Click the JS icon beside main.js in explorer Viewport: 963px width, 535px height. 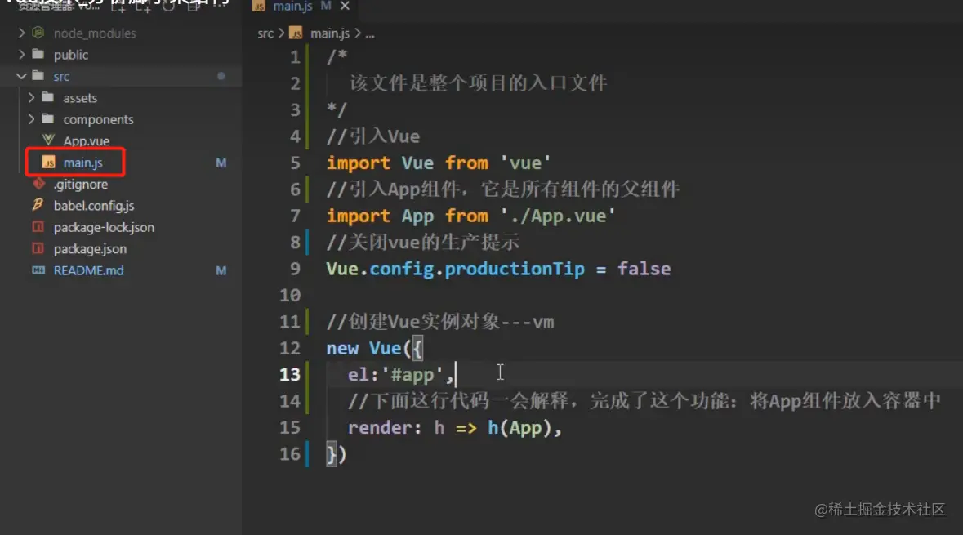pos(48,163)
